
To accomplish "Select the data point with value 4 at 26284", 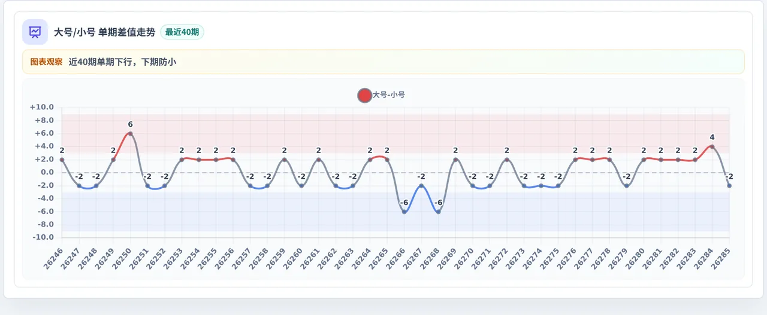I will 712,146.
